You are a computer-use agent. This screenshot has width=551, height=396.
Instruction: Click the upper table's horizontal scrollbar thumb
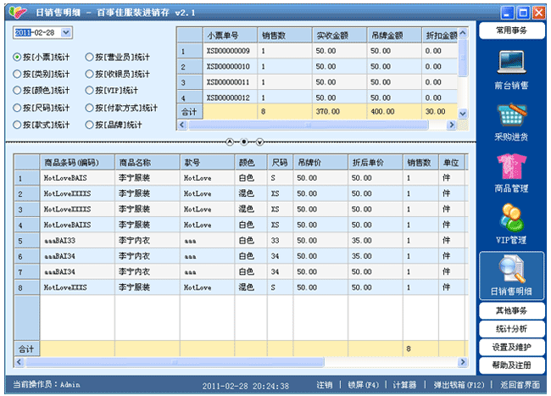309,125
